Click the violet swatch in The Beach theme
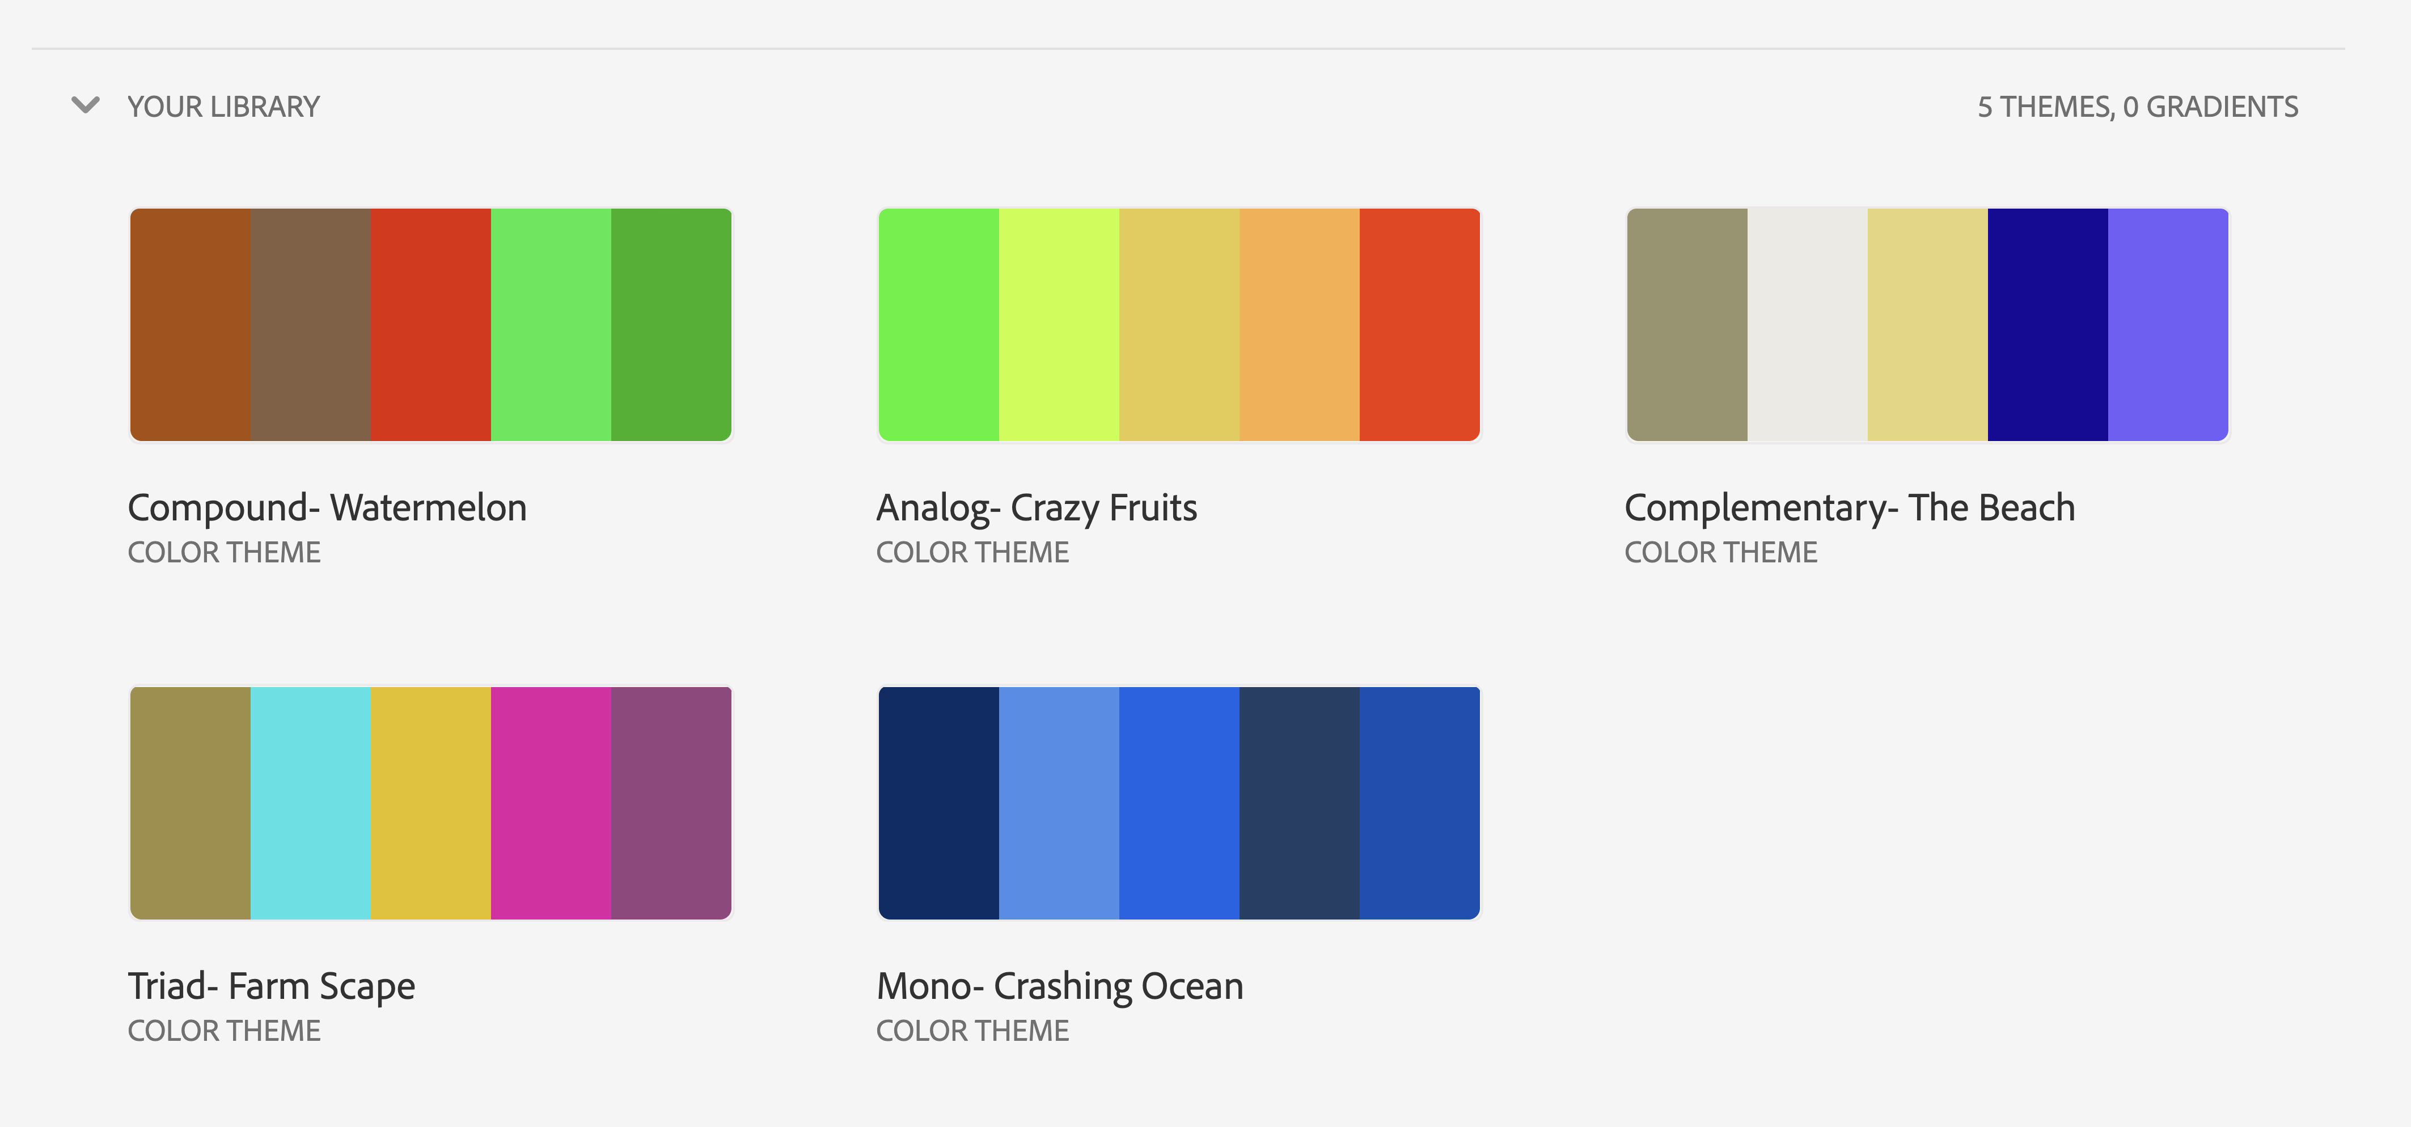The height and width of the screenshot is (1127, 2411). pos(2168,325)
